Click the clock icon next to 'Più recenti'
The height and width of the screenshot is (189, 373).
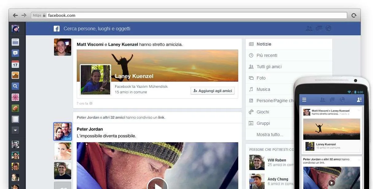pos(251,55)
